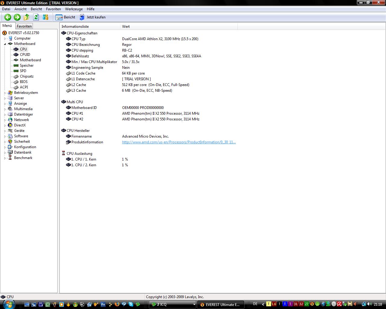Click the Computer icon in the tree
This screenshot has height=309, width=386.
10,38
